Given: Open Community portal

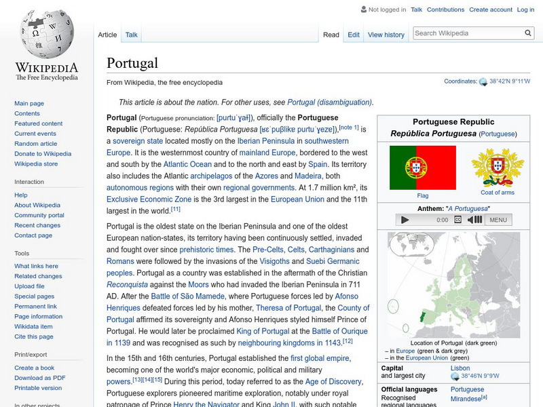Looking at the screenshot, I should point(39,215).
